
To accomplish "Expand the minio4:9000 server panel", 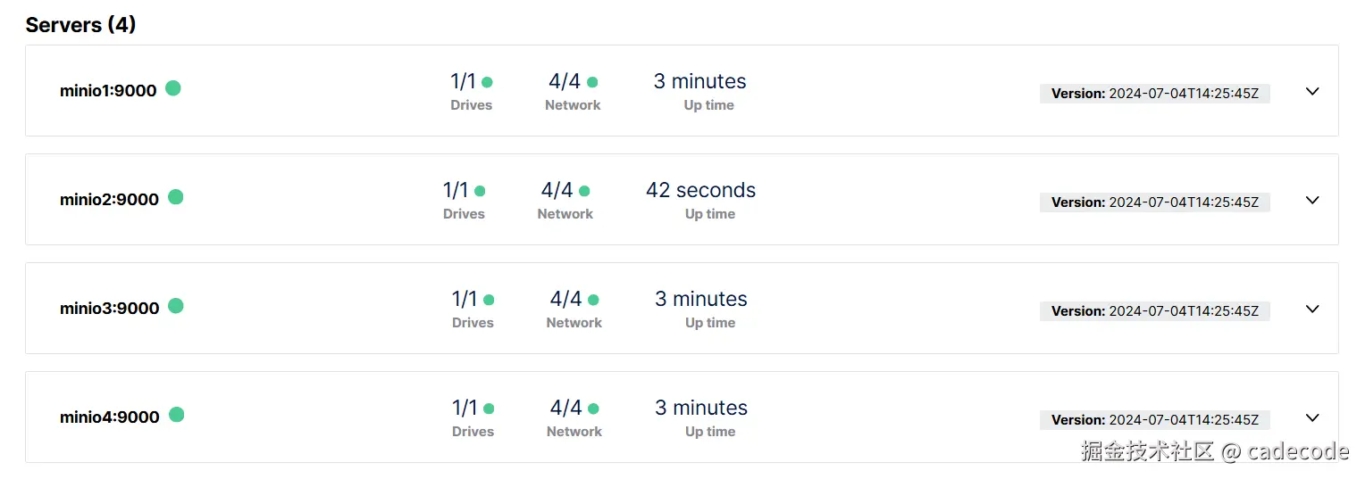I will point(1312,418).
